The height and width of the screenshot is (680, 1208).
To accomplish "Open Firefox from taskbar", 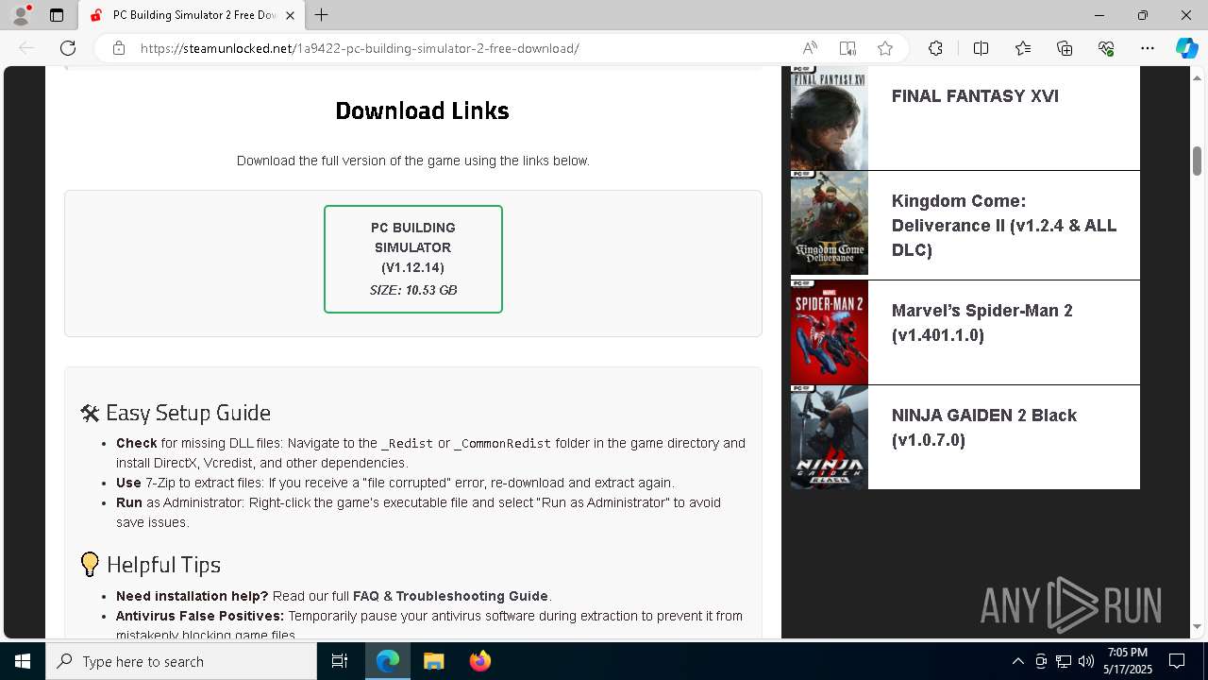I will [x=479, y=661].
